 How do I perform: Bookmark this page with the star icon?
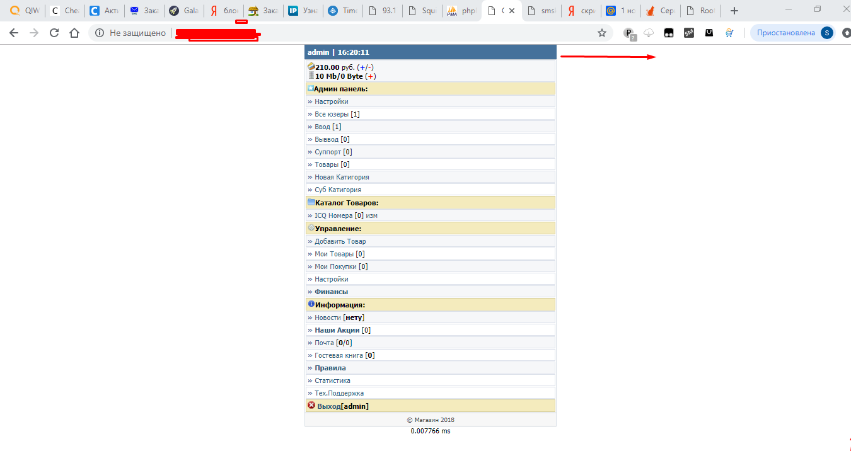coord(601,33)
